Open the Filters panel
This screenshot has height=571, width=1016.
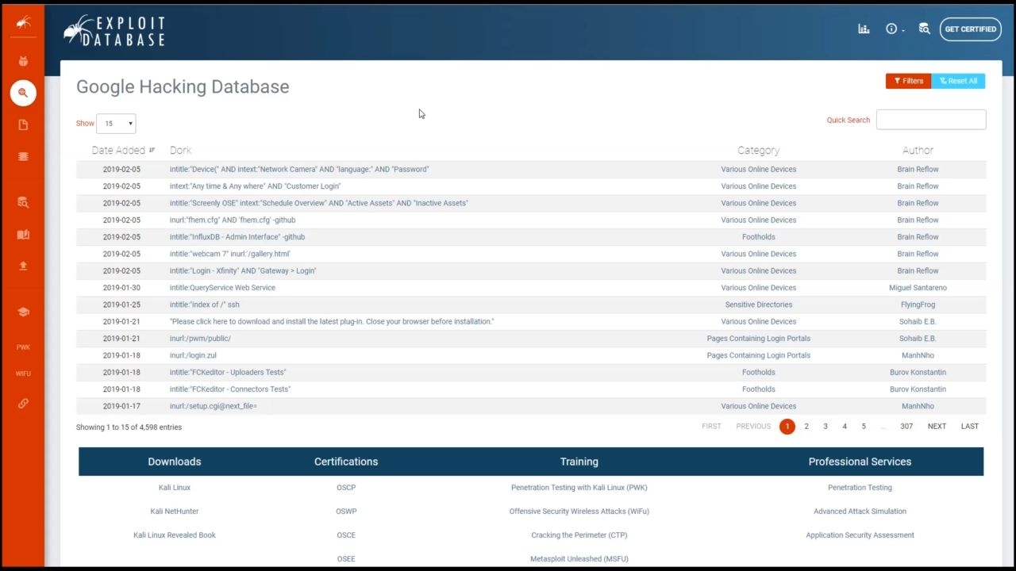coord(909,81)
